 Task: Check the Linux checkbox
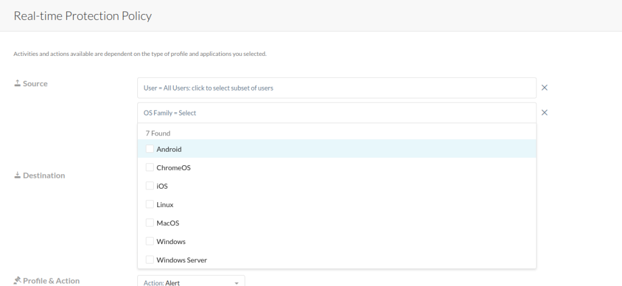149,204
